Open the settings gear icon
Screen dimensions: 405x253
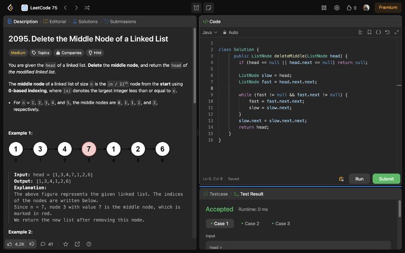[x=337, y=8]
